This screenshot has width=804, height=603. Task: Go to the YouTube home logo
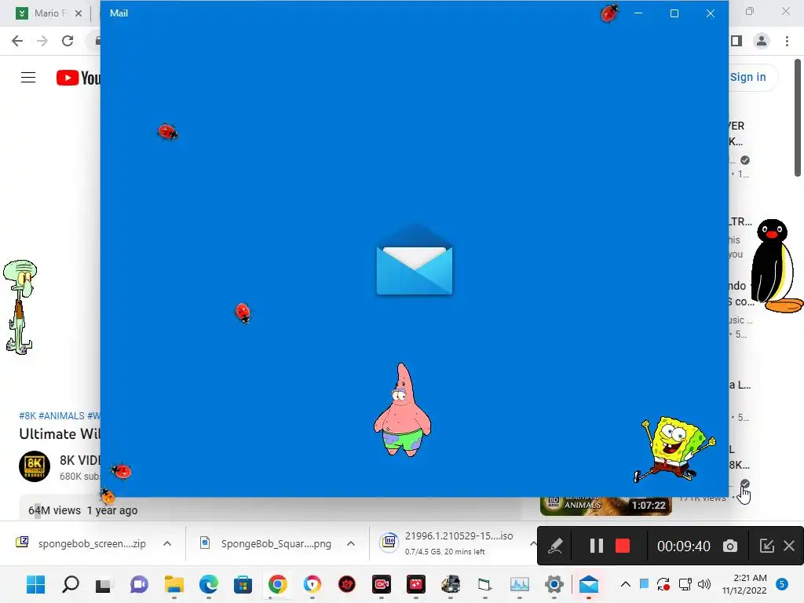point(78,78)
